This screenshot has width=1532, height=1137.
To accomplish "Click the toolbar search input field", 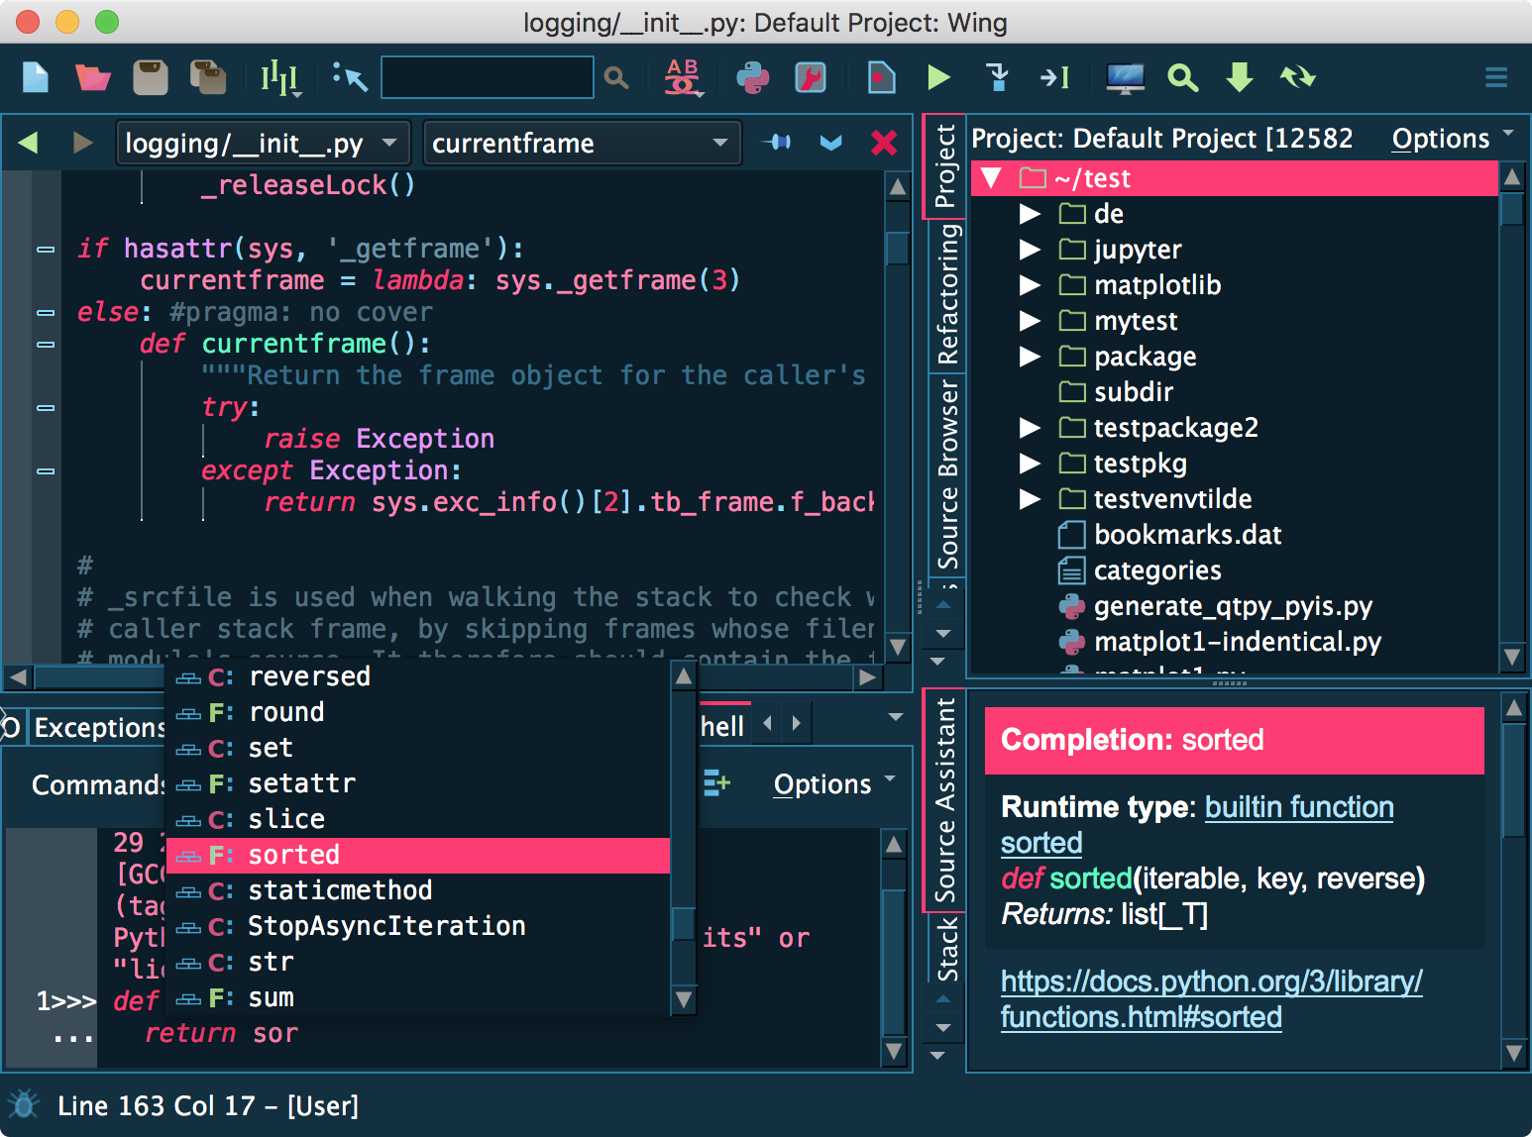I will [488, 77].
